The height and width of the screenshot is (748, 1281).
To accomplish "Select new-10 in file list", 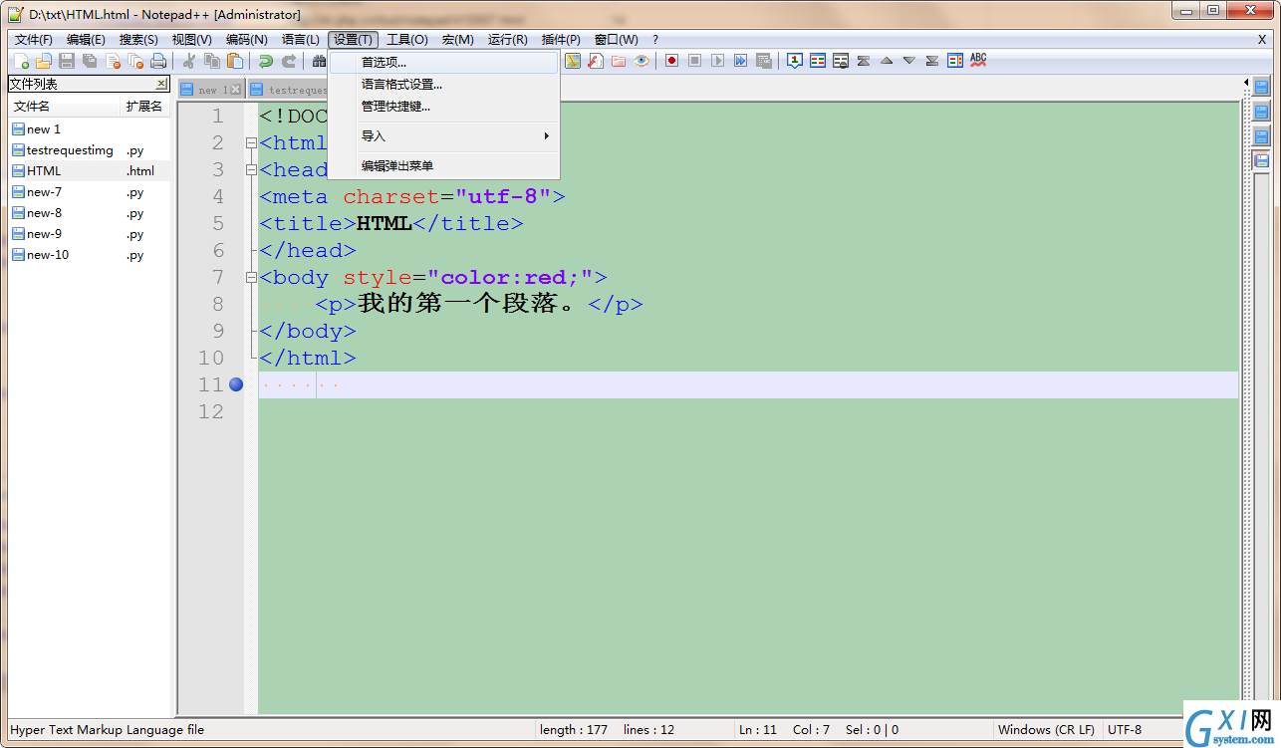I will click(90, 255).
